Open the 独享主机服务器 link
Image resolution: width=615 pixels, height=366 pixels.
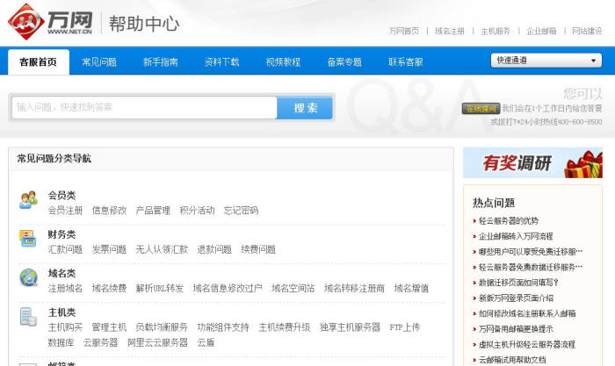point(350,327)
